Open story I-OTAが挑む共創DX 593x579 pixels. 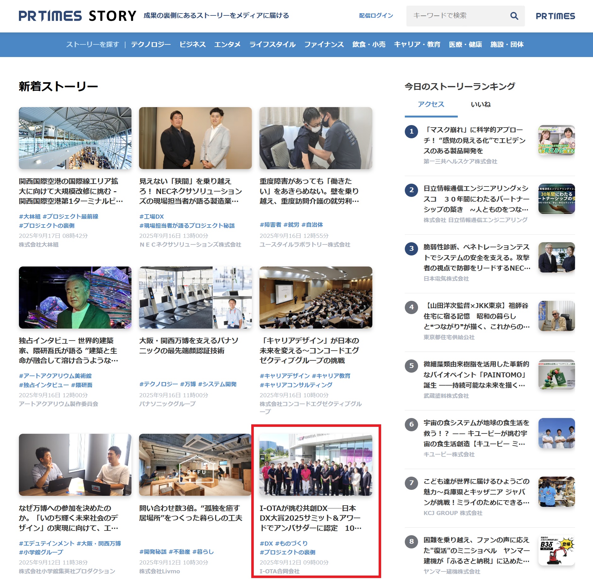311,518
